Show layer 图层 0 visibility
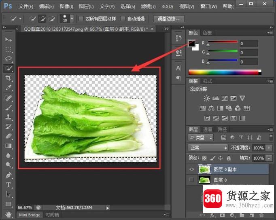This screenshot has height=220, width=276. 191,180
